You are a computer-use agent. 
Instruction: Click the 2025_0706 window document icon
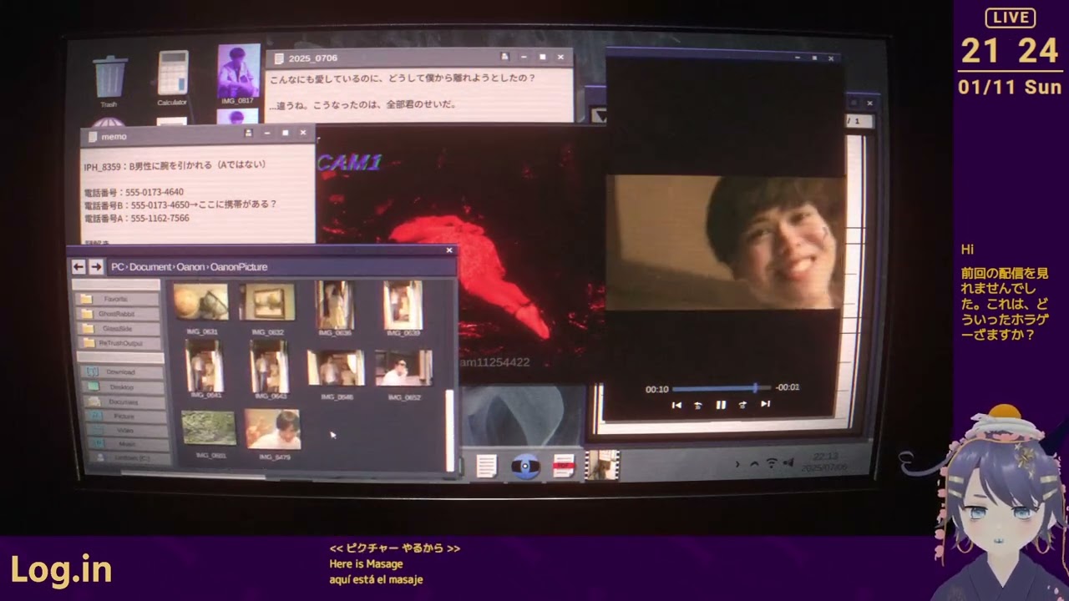point(279,58)
